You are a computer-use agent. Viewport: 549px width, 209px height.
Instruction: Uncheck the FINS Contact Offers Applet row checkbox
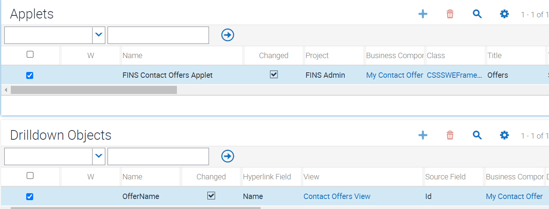coord(30,75)
